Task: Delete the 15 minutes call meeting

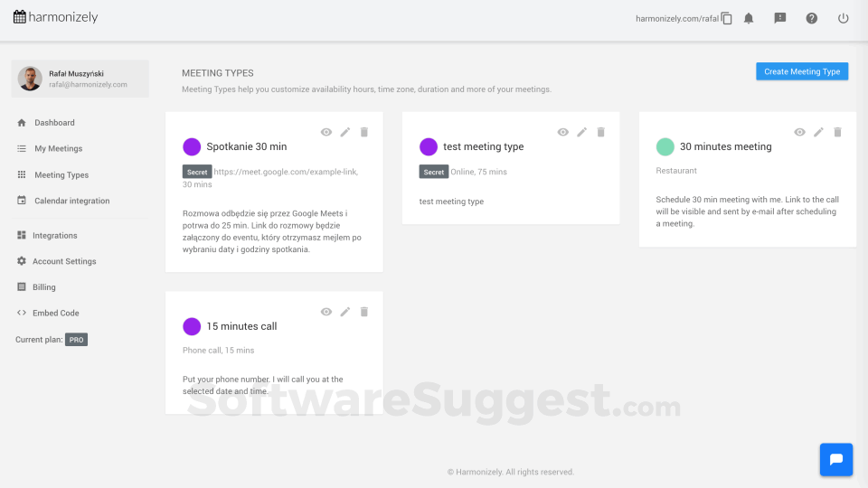Action: [x=364, y=312]
